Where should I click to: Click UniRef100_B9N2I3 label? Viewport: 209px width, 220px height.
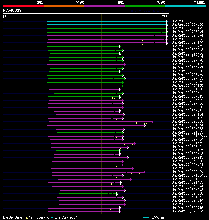[187, 157]
